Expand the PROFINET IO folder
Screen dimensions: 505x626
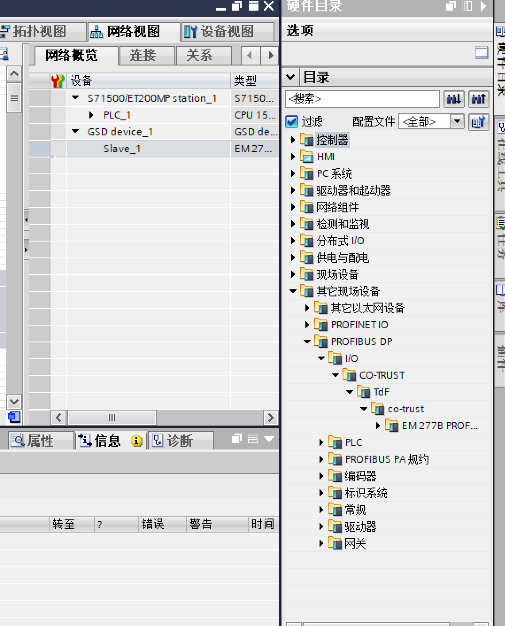point(307,325)
